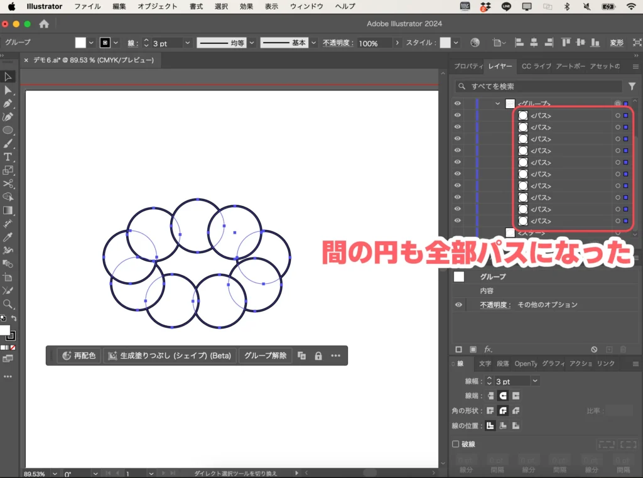The image size is (643, 478).
Task: Open the 不透明度 opacity dropdown
Action: (398, 43)
